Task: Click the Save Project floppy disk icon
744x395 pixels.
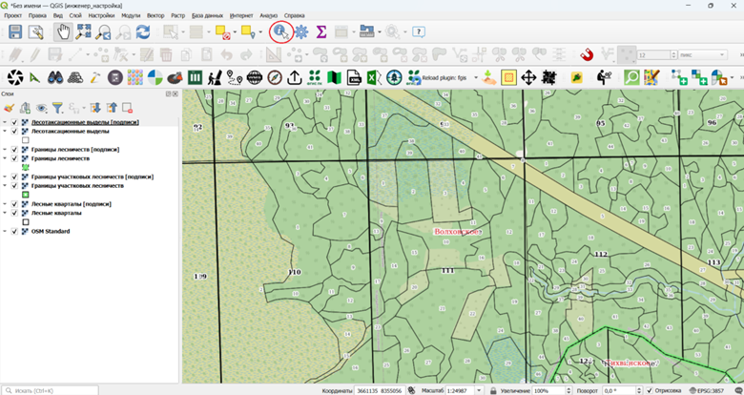Action: point(15,31)
